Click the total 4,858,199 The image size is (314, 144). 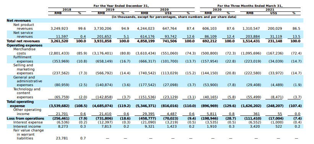tap(146, 41)
